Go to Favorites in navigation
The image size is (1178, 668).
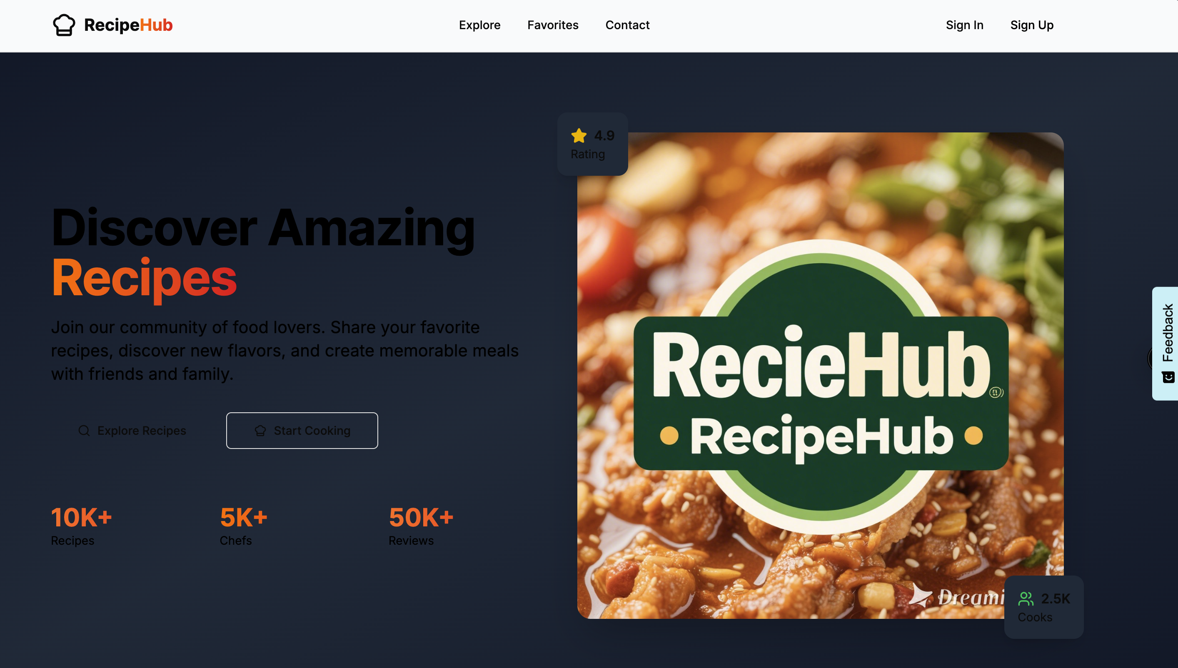[552, 25]
